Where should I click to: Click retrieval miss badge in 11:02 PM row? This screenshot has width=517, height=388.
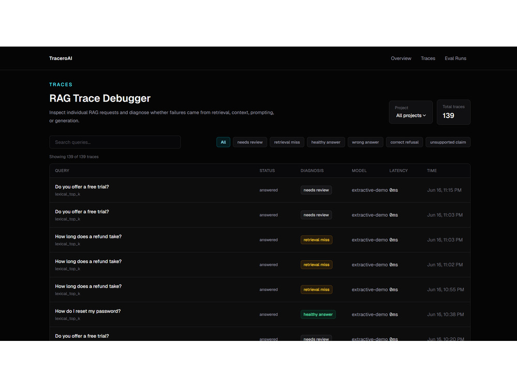click(316, 264)
